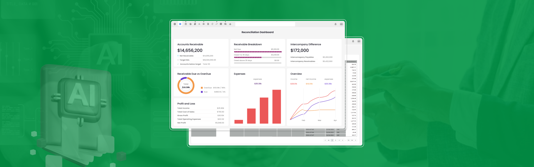Click the orange OverDue legend swatch

202,88
